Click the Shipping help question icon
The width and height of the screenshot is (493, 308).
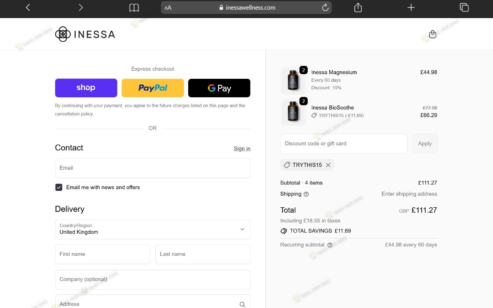(306, 194)
